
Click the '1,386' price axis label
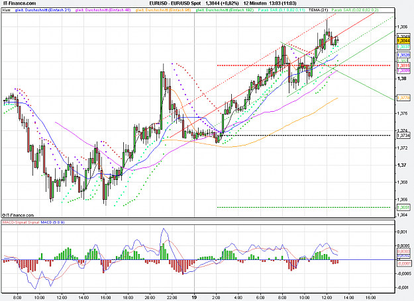402,27
